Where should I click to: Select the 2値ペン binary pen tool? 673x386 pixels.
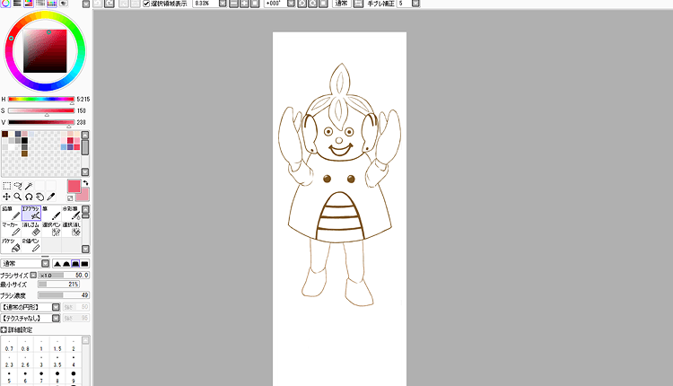point(31,245)
